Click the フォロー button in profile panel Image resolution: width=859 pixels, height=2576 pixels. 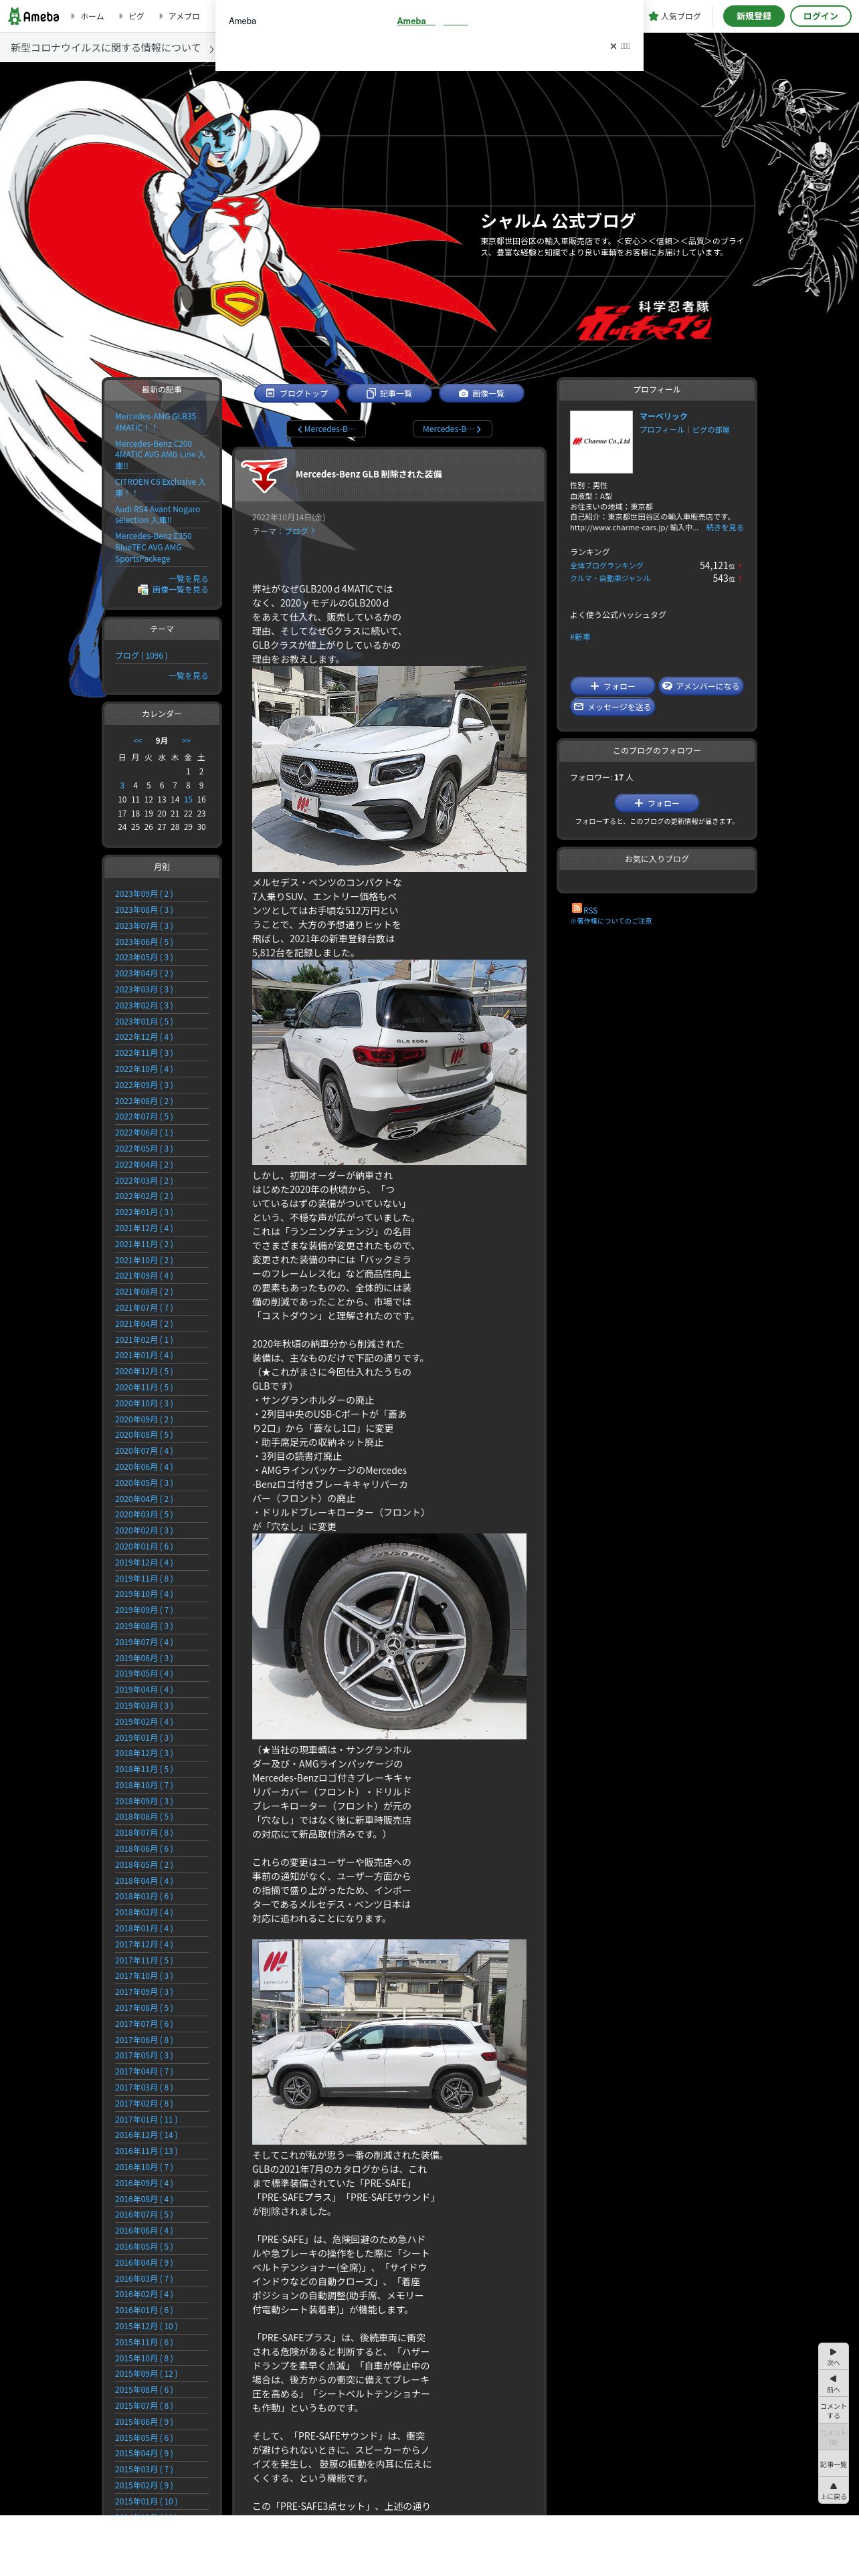tap(612, 686)
